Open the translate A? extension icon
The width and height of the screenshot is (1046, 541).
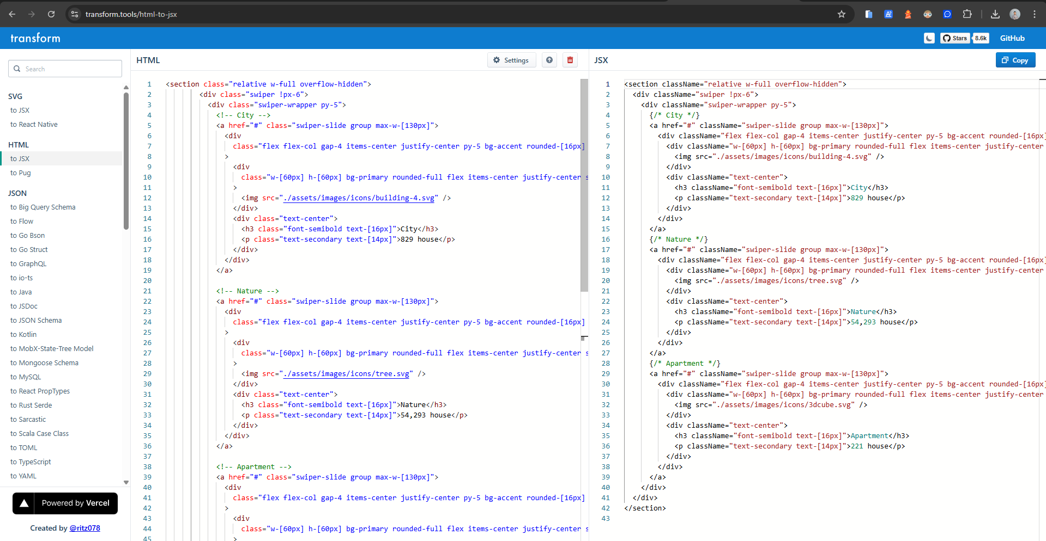(888, 14)
